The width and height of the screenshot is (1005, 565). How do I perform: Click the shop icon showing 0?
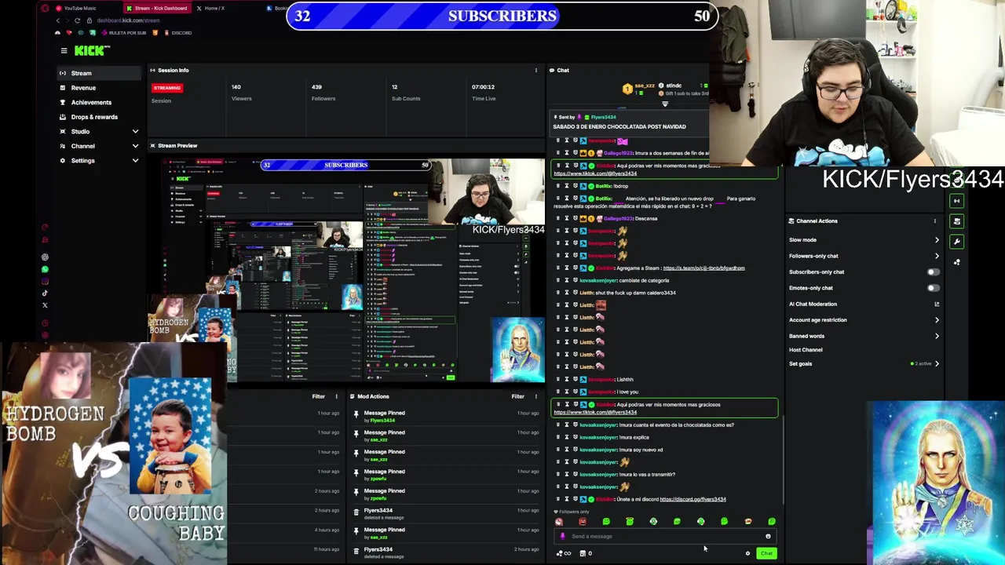click(585, 554)
